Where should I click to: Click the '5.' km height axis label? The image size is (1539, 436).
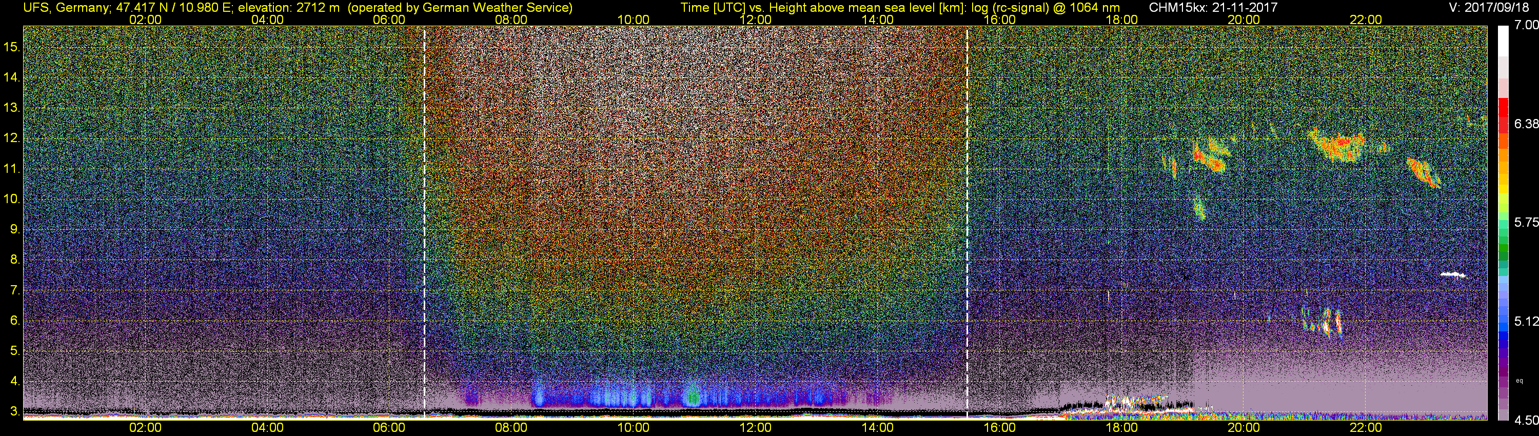click(x=15, y=350)
